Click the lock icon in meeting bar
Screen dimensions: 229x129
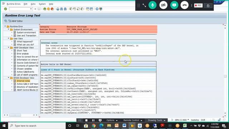point(208,6)
